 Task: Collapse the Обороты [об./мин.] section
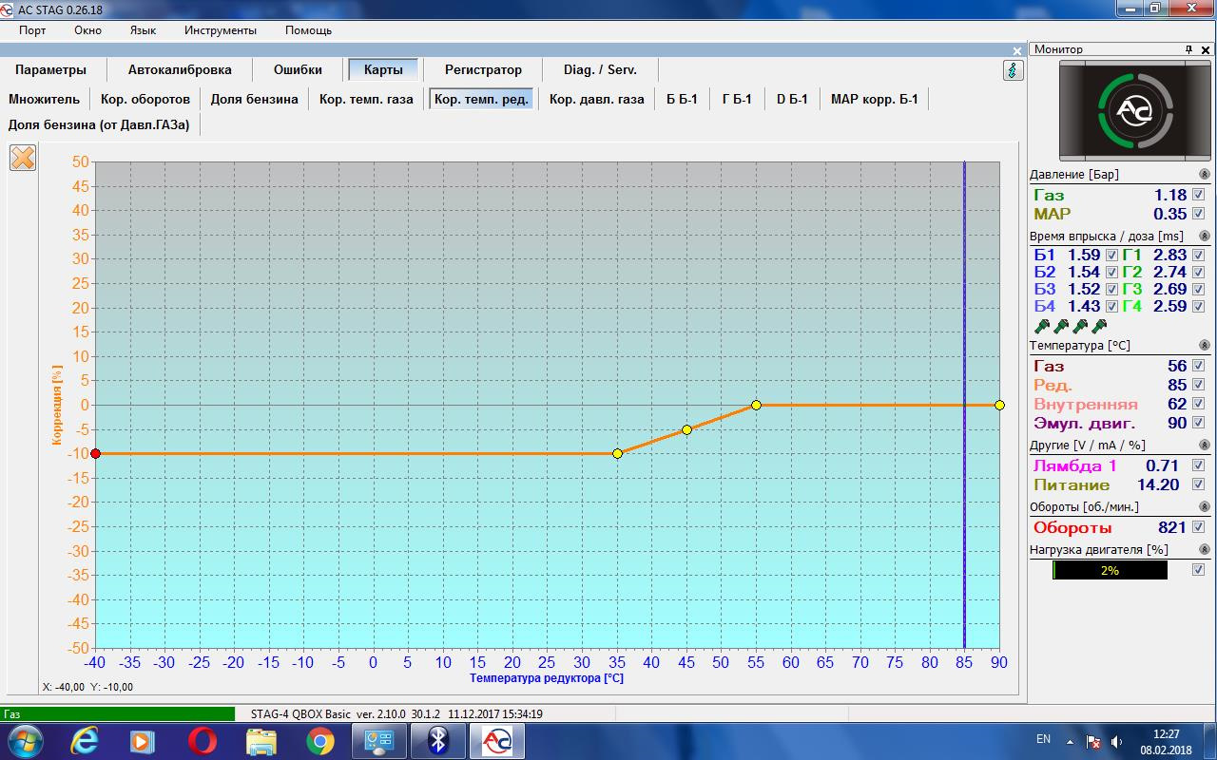[x=1205, y=506]
